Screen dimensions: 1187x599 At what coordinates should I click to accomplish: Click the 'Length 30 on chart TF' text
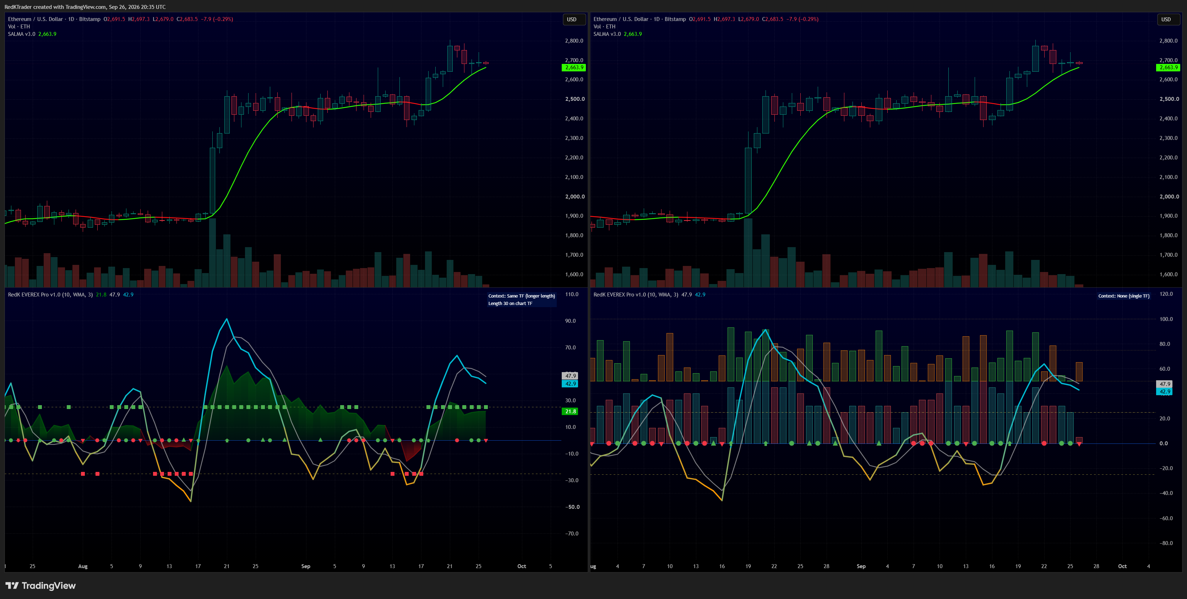(x=510, y=303)
